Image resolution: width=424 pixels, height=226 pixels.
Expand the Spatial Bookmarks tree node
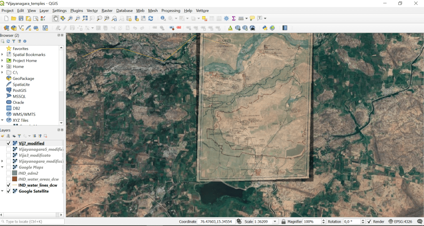tap(2, 55)
